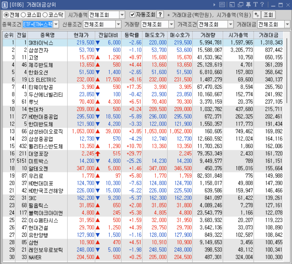The height and width of the screenshot is (264, 292).
Task: Sort by the 현재가 column header
Action: [x=81, y=35]
